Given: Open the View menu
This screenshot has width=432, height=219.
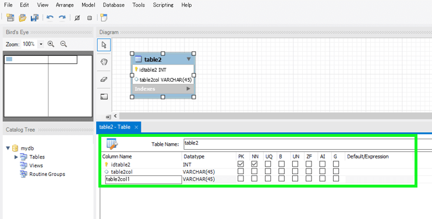Looking at the screenshot, I should point(43,5).
